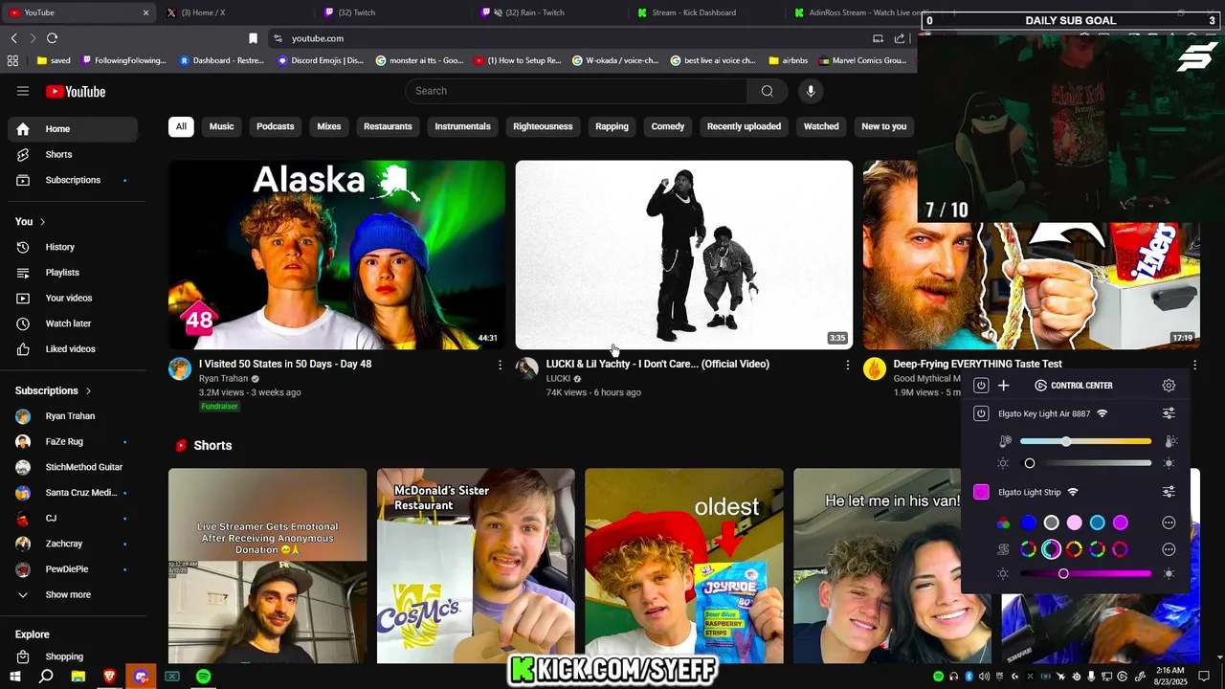Open the Alaska video thumbnail

click(x=337, y=255)
